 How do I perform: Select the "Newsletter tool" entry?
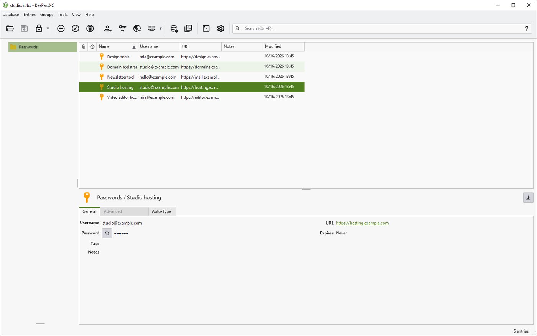(192, 77)
